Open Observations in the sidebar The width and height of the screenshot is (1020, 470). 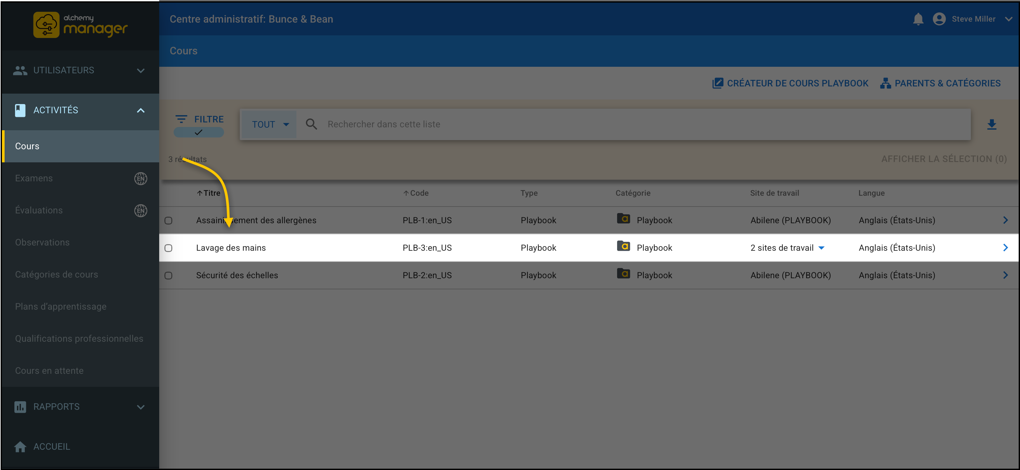tap(42, 243)
